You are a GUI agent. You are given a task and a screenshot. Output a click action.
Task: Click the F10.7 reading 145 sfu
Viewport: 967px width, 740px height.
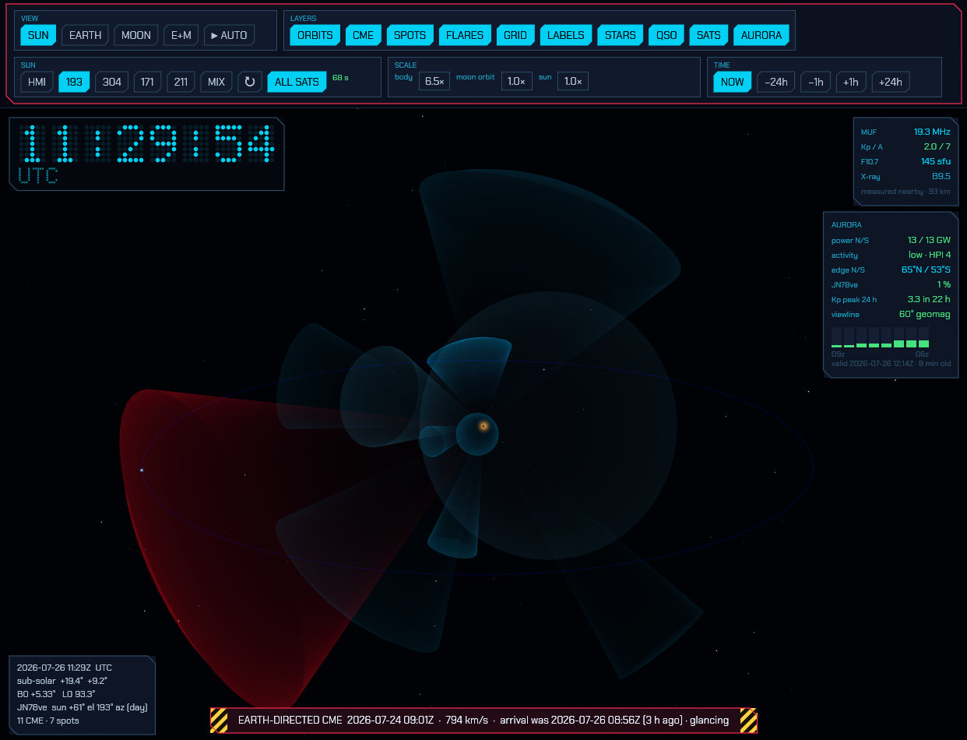point(935,161)
